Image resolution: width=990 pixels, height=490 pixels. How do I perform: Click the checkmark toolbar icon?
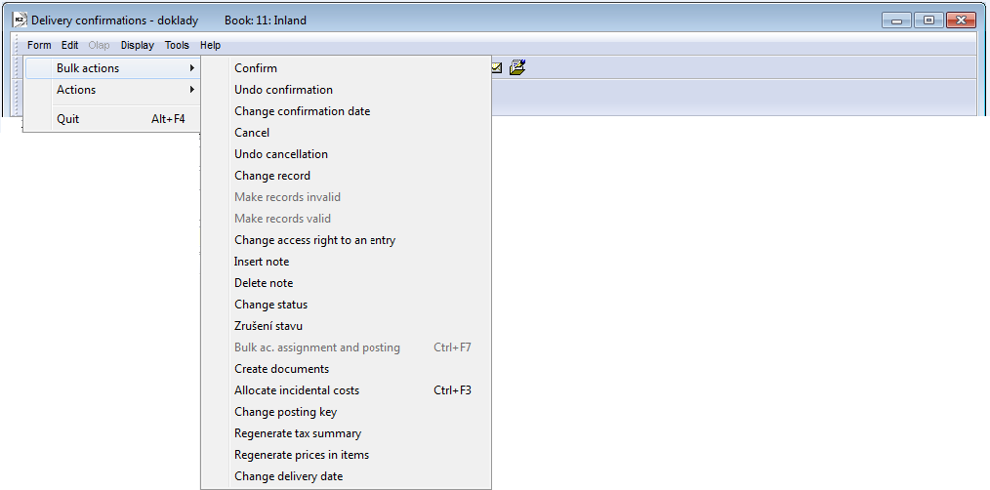click(x=497, y=68)
